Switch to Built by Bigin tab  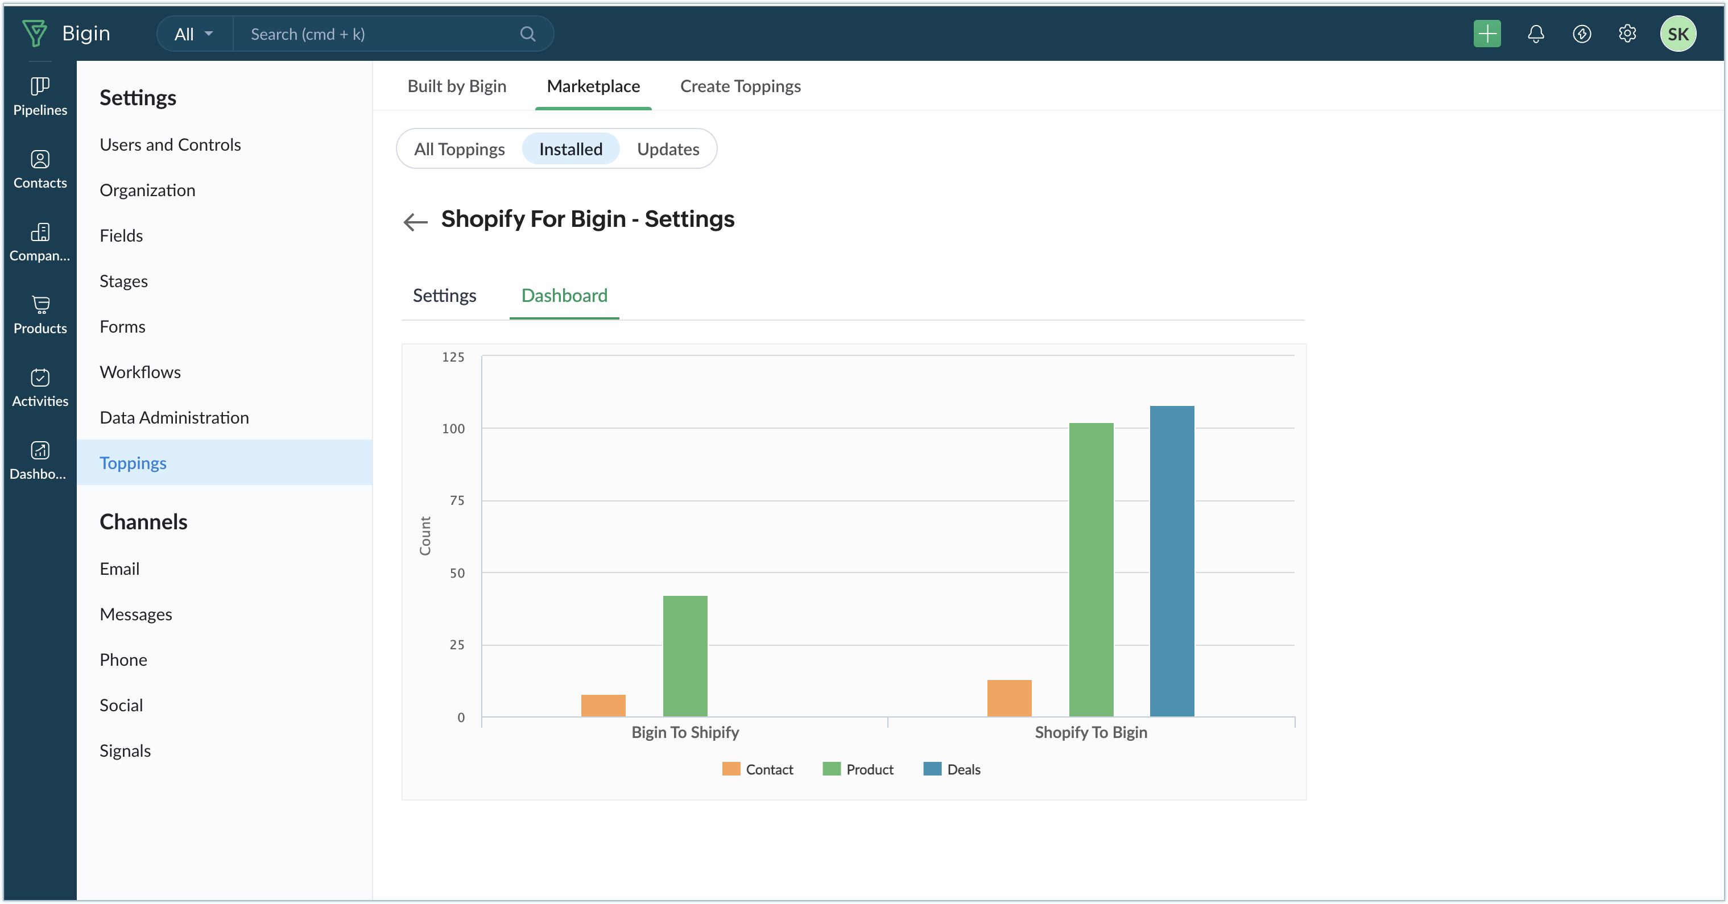457,86
